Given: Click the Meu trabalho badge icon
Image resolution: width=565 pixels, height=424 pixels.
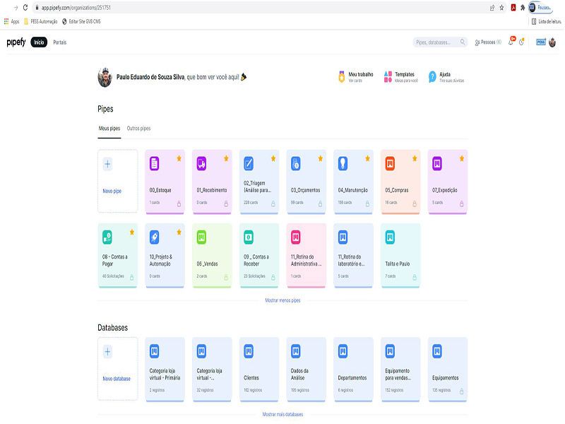Looking at the screenshot, I should [342, 76].
